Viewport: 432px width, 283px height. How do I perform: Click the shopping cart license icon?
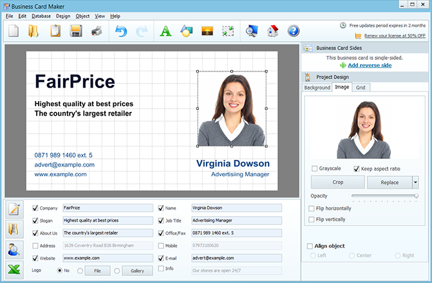[358, 36]
